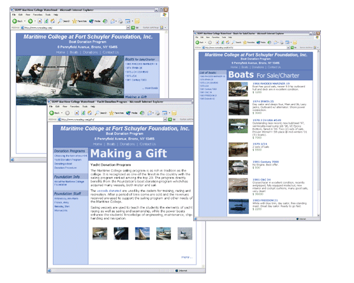The height and width of the screenshot is (283, 354).
Task: Click Yacht Donation Program sidebar link
Action: (x=68, y=160)
